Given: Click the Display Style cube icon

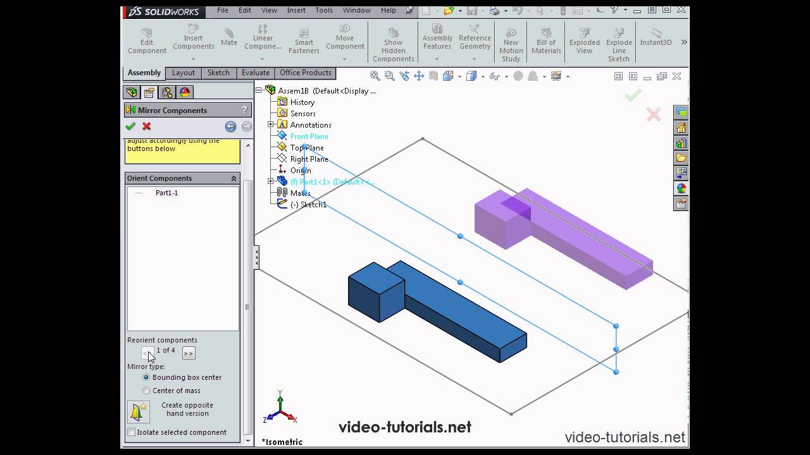Looking at the screenshot, I should (x=471, y=76).
